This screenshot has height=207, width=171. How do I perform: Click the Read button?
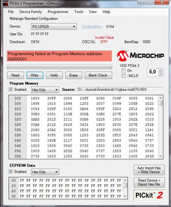[x=15, y=75]
